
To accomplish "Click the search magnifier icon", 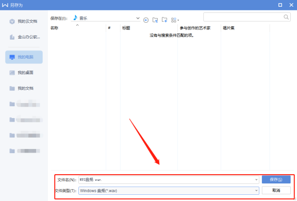I will click(286, 17).
